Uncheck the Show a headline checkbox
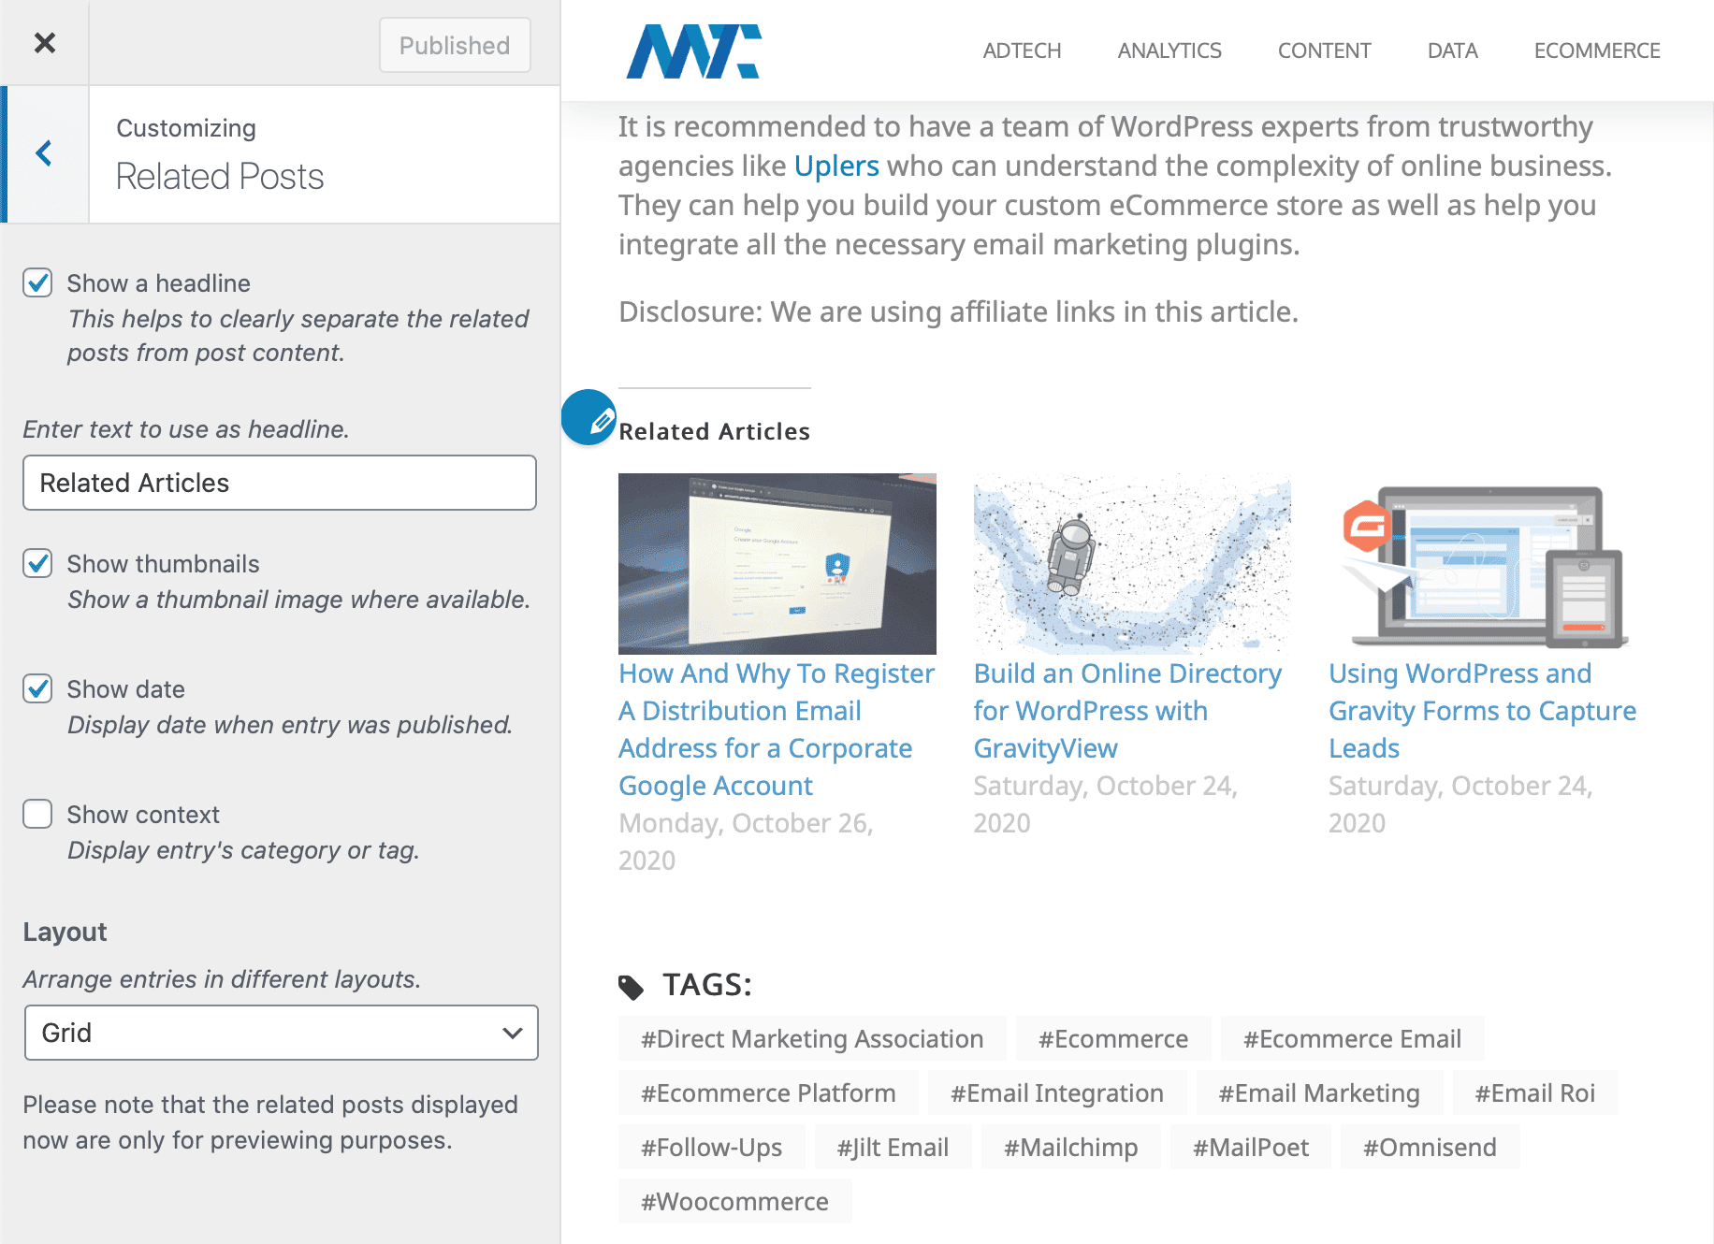This screenshot has height=1244, width=1714. tap(37, 282)
